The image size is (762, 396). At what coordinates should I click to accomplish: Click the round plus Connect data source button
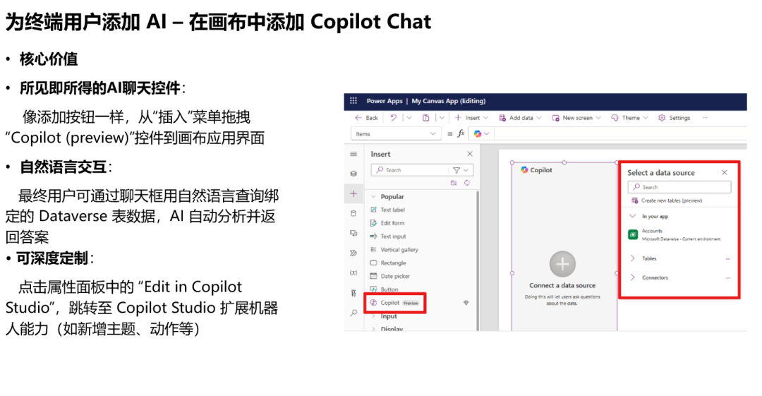click(x=562, y=264)
